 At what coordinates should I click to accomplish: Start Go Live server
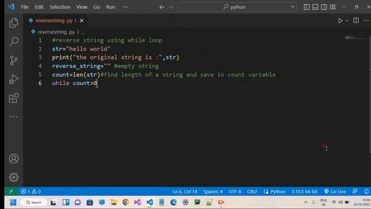point(335,192)
